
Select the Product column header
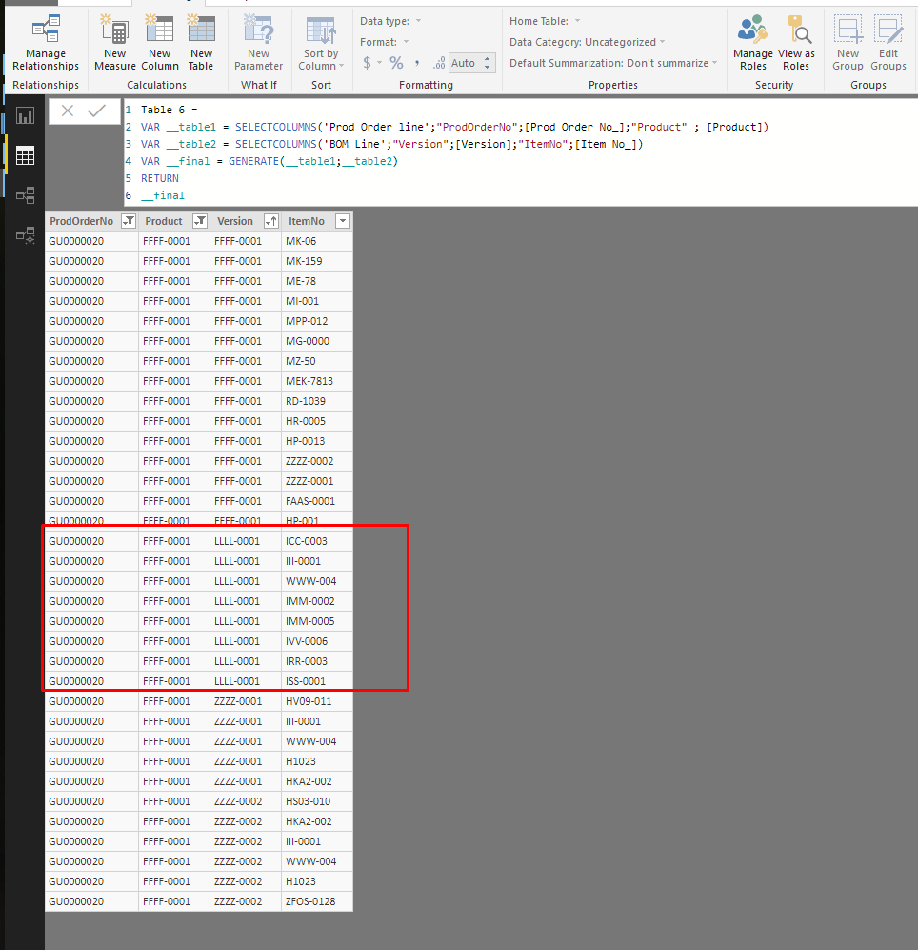click(x=164, y=221)
